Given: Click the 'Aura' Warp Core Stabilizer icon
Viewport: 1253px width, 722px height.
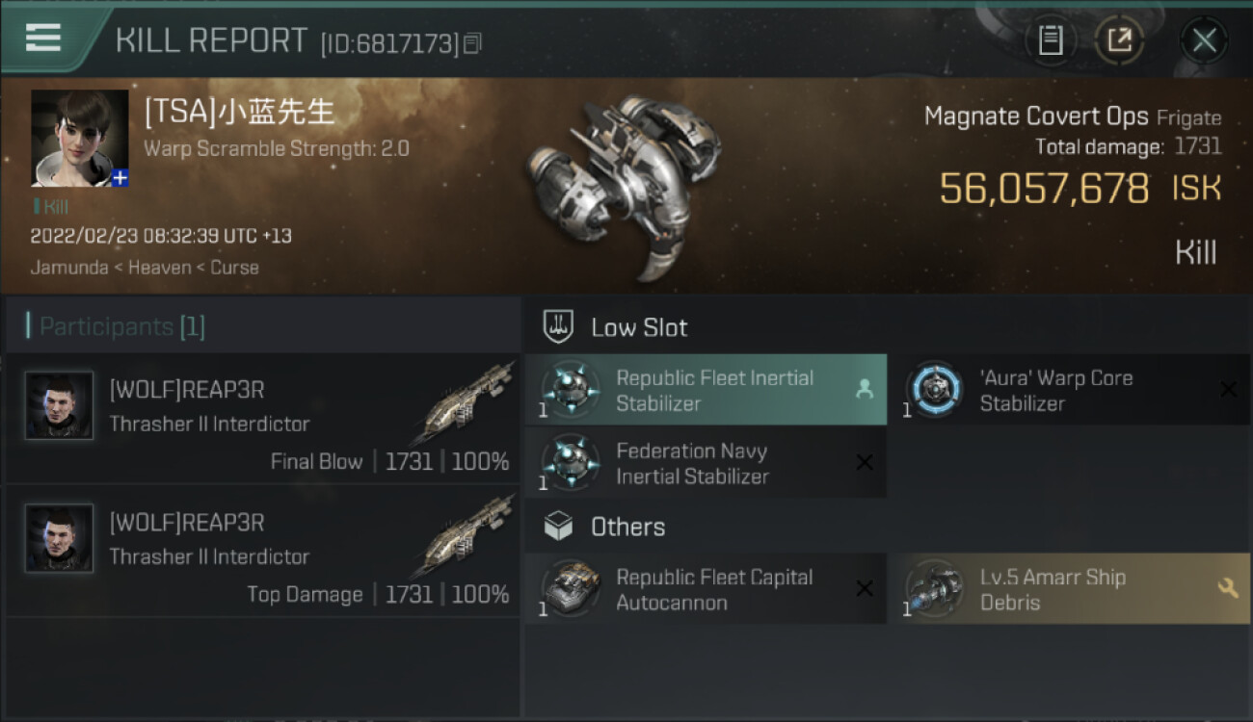Looking at the screenshot, I should [934, 390].
